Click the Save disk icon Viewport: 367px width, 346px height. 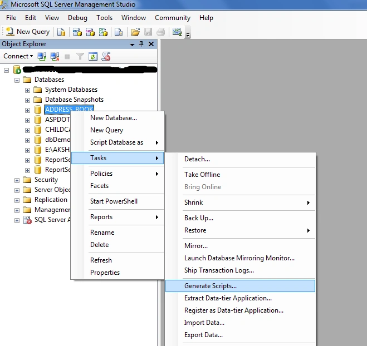click(148, 32)
